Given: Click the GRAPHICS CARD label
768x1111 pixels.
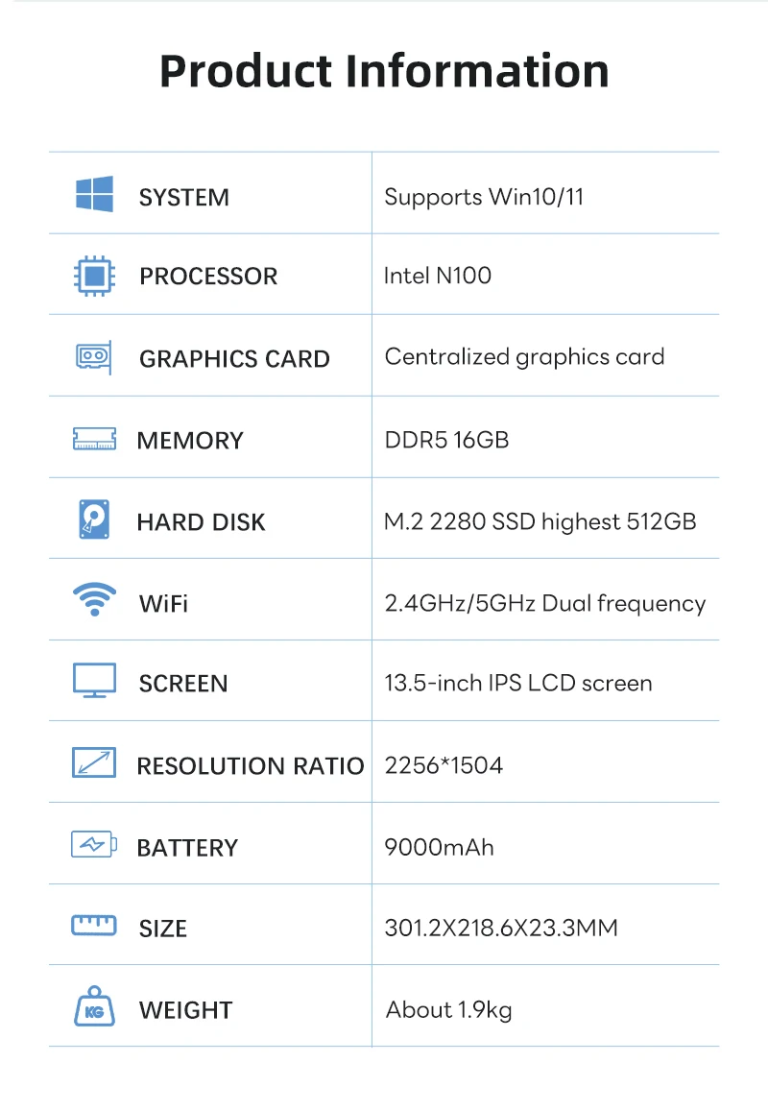Looking at the screenshot, I should point(234,359).
